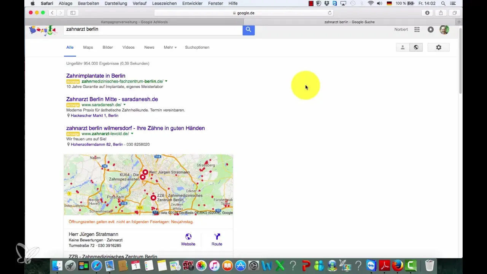487x274 pixels.
Task: Expand the Mehr dropdown
Action: click(170, 47)
